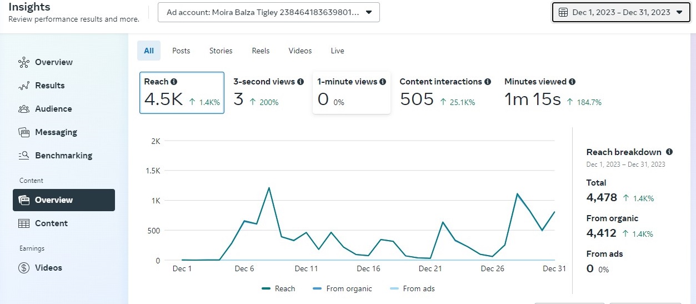696x304 pixels.
Task: Open the date range picker dropdown
Action: [x=620, y=12]
